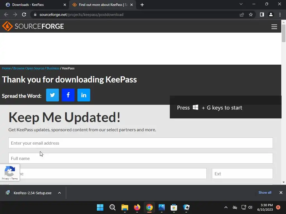Show all downloads
The height and width of the screenshot is (214, 286).
tap(265, 193)
